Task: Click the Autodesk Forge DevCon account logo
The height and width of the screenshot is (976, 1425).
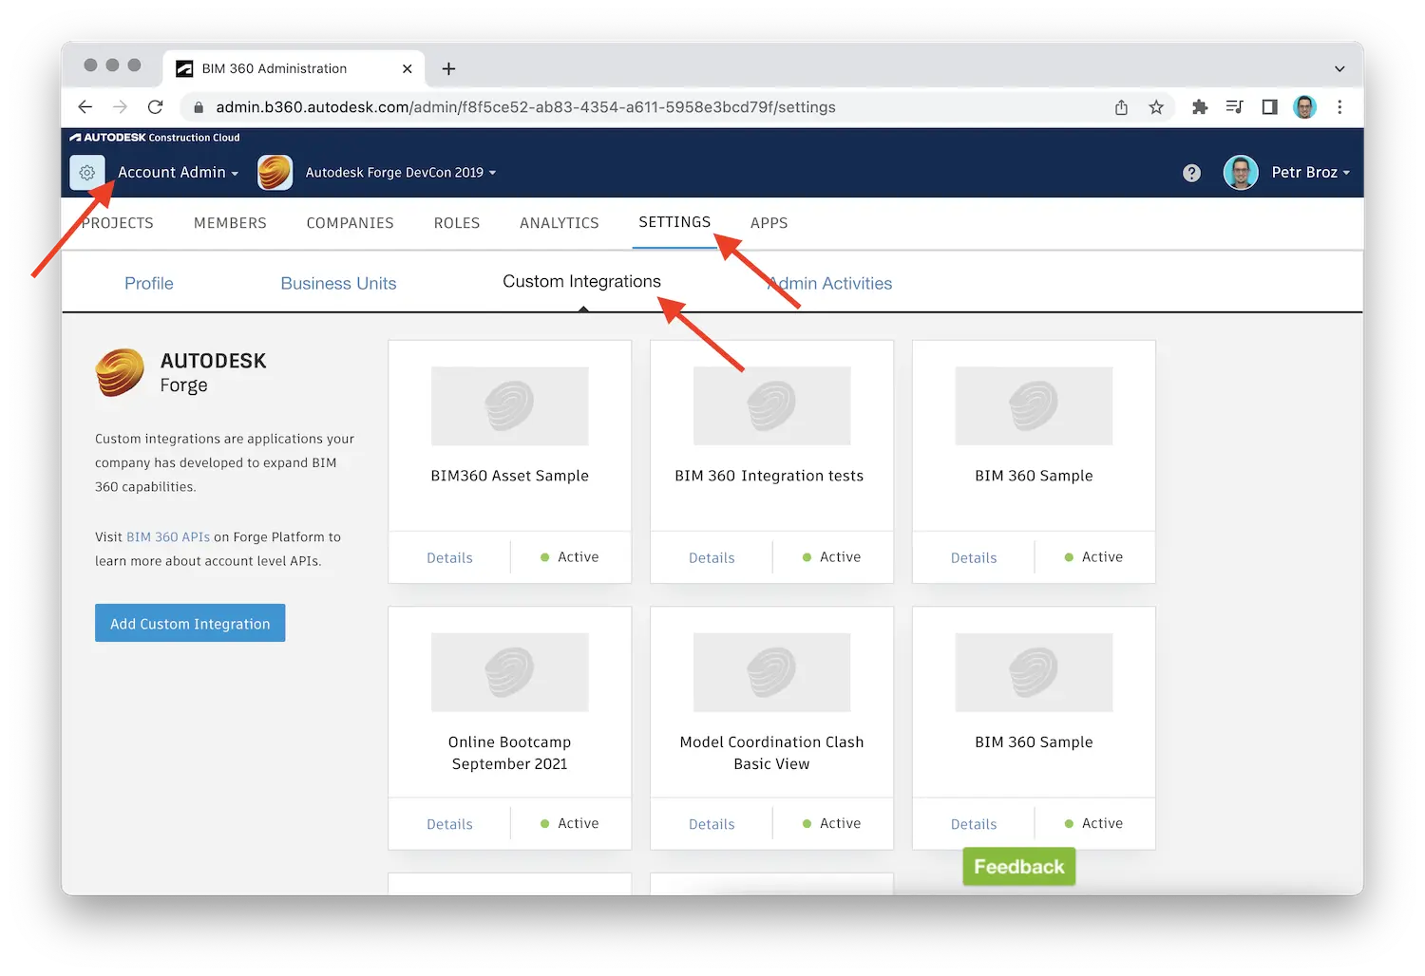Action: pos(275,173)
